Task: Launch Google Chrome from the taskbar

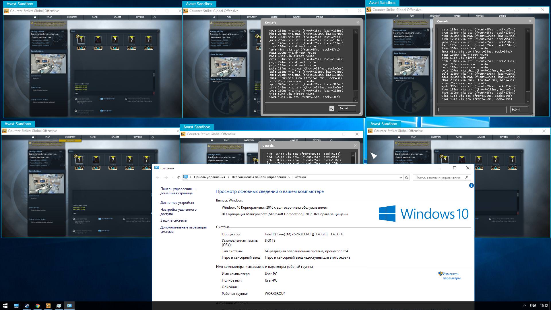Action: pyautogui.click(x=38, y=306)
